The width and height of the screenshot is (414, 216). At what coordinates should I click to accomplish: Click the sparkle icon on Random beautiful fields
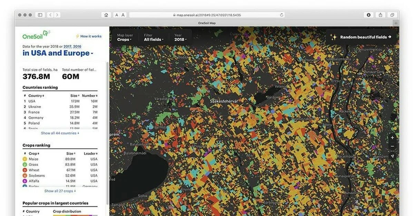(x=334, y=37)
